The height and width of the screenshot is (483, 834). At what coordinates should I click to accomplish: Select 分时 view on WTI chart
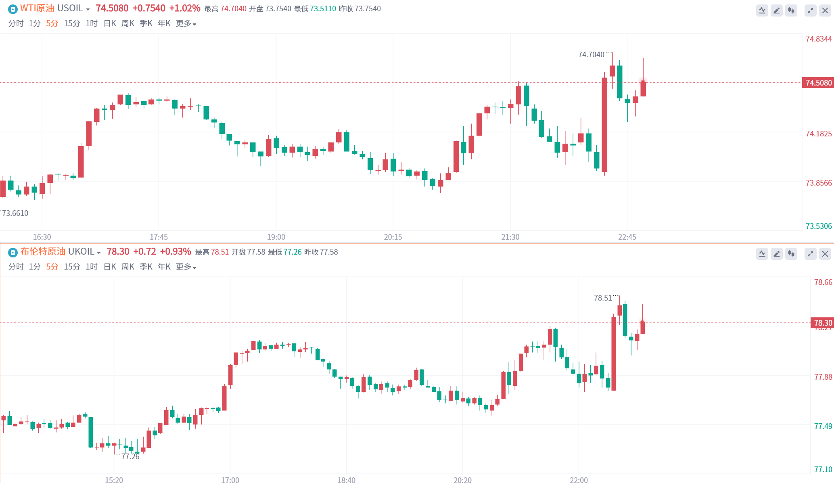[16, 24]
